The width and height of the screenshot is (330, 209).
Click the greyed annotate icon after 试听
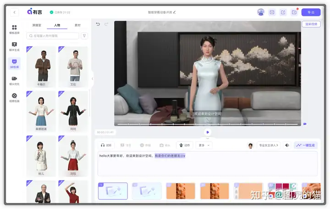[126, 145]
